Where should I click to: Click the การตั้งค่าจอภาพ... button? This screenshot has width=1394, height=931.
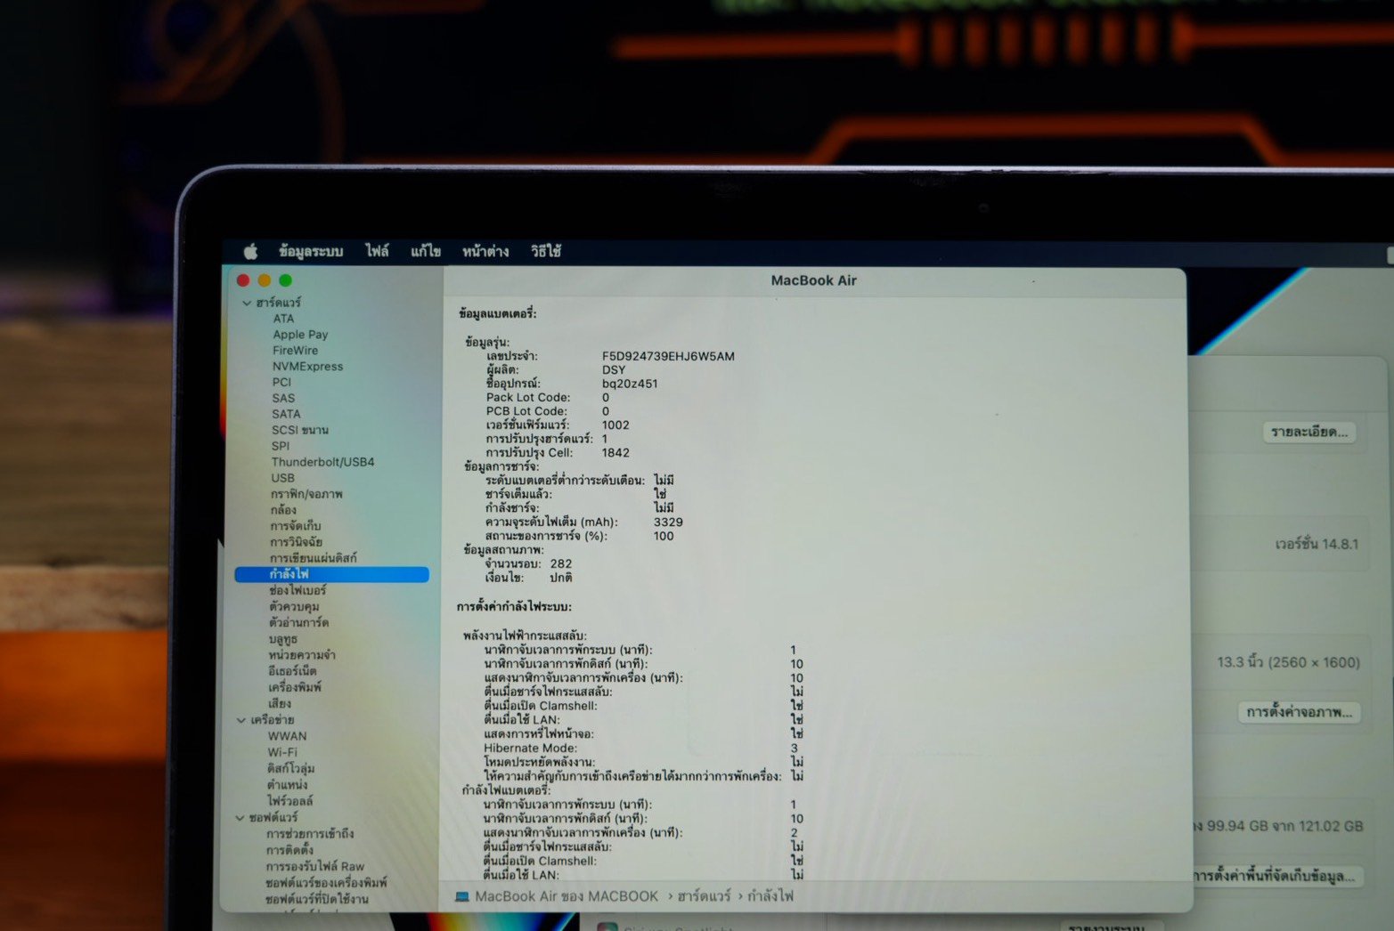click(x=1299, y=712)
